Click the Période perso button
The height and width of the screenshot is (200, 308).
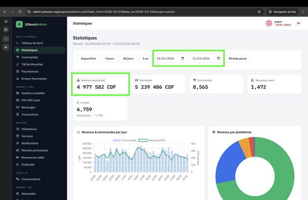click(x=238, y=58)
